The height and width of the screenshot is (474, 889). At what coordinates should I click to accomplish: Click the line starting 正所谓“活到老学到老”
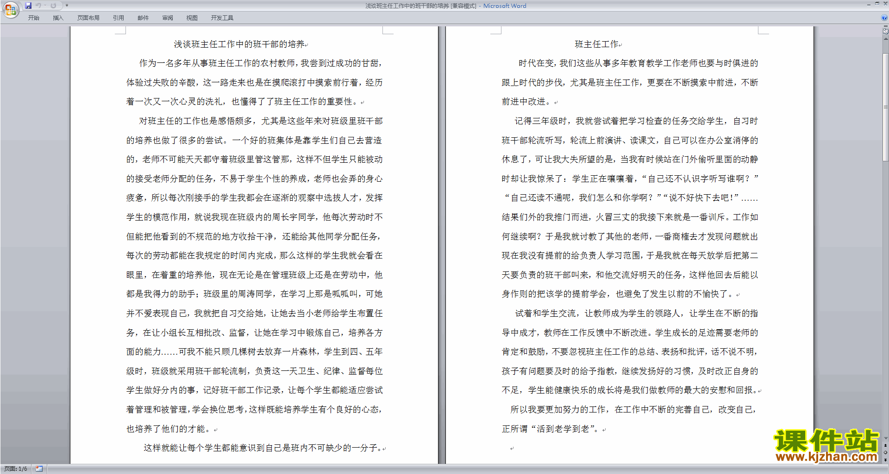(551, 429)
